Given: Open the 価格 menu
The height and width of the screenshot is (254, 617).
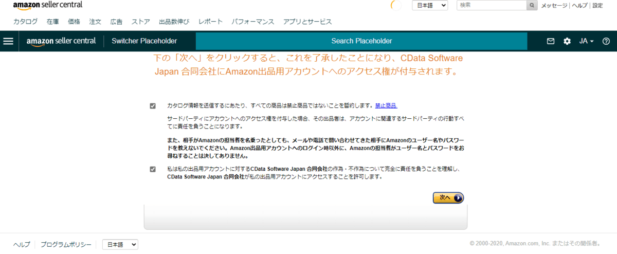Looking at the screenshot, I should [x=74, y=22].
